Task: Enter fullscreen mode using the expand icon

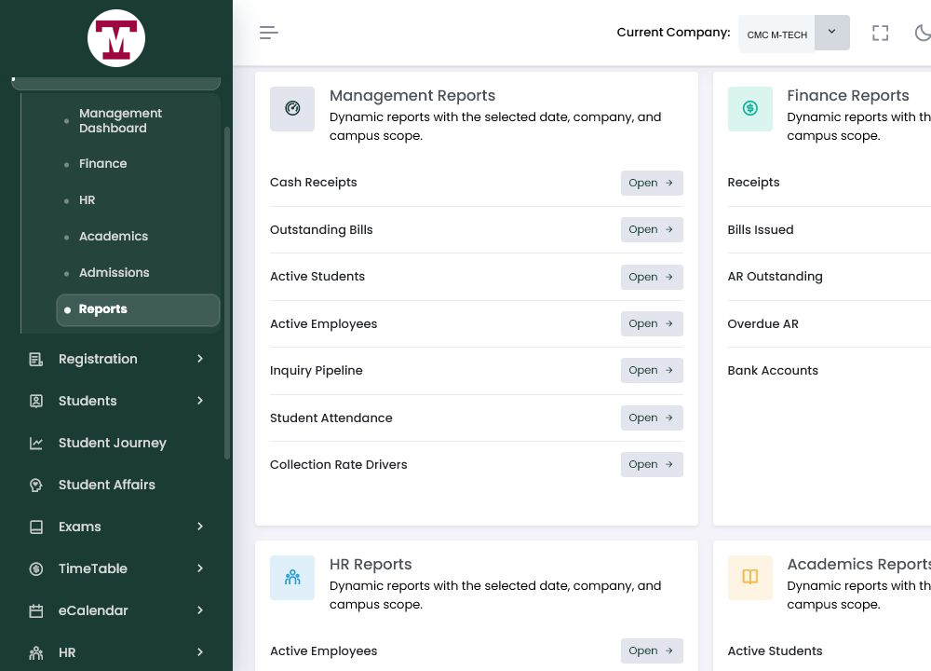Action: coord(880,33)
